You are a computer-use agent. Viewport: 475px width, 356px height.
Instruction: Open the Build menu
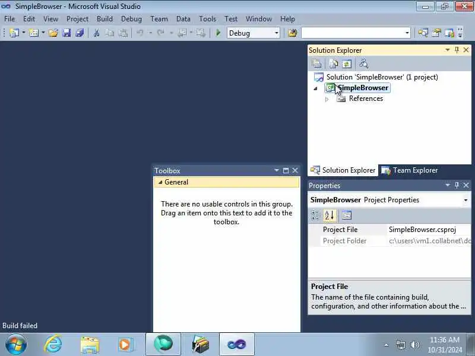(x=105, y=19)
